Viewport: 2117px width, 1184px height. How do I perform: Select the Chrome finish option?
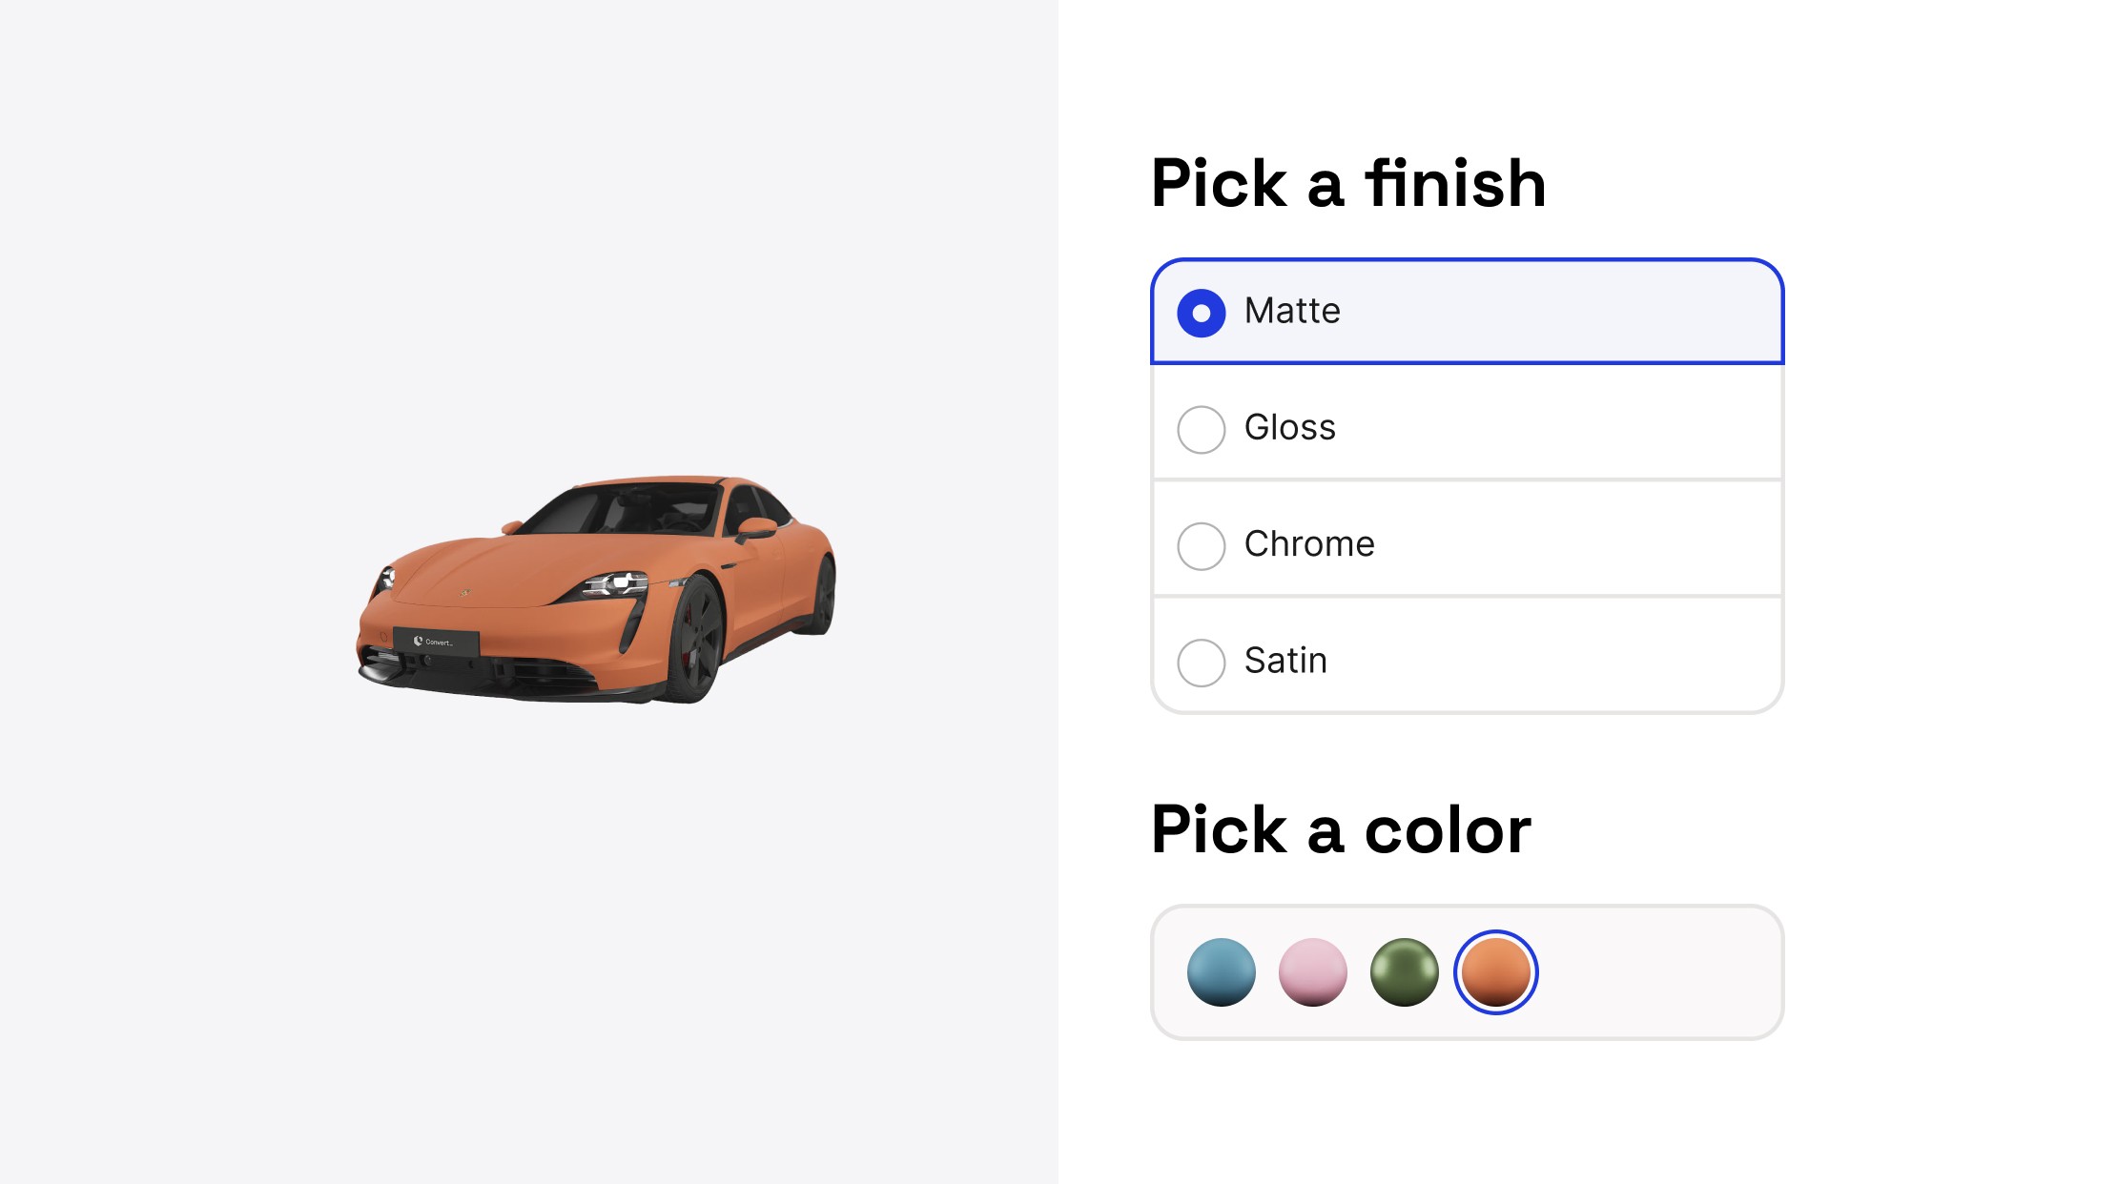coord(1201,545)
